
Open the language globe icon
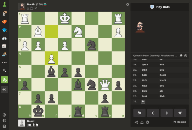pyautogui.click(x=4, y=115)
